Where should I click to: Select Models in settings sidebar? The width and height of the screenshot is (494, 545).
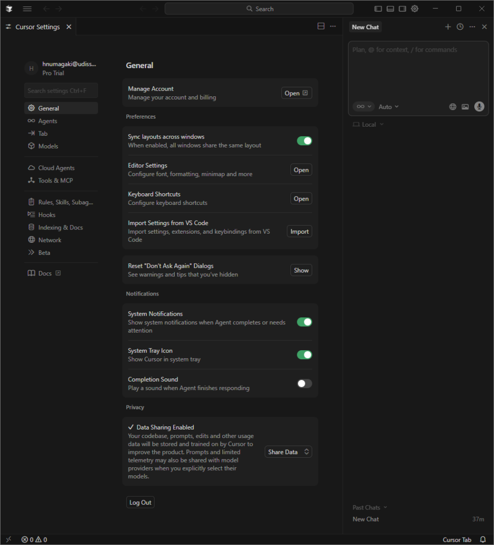click(x=48, y=146)
